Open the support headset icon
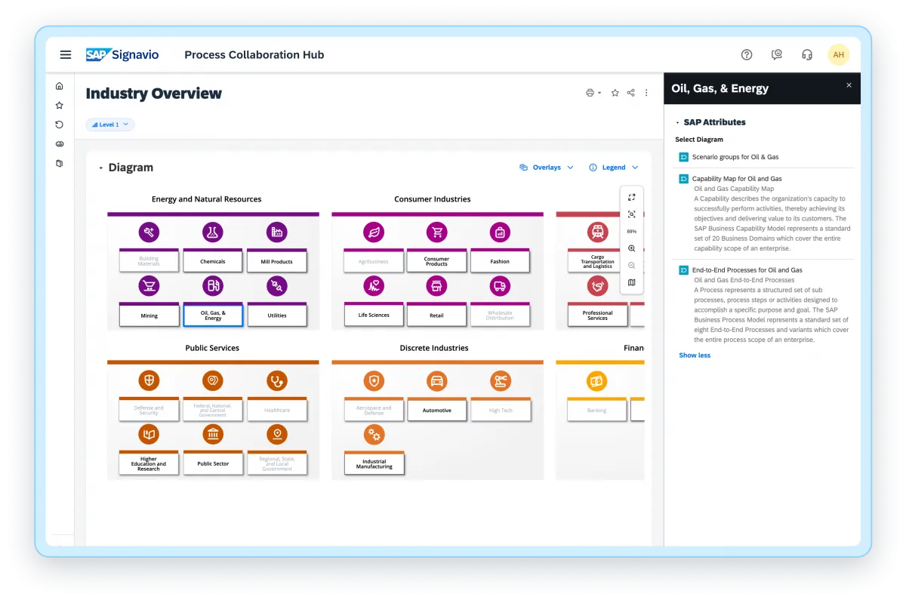 coord(807,55)
